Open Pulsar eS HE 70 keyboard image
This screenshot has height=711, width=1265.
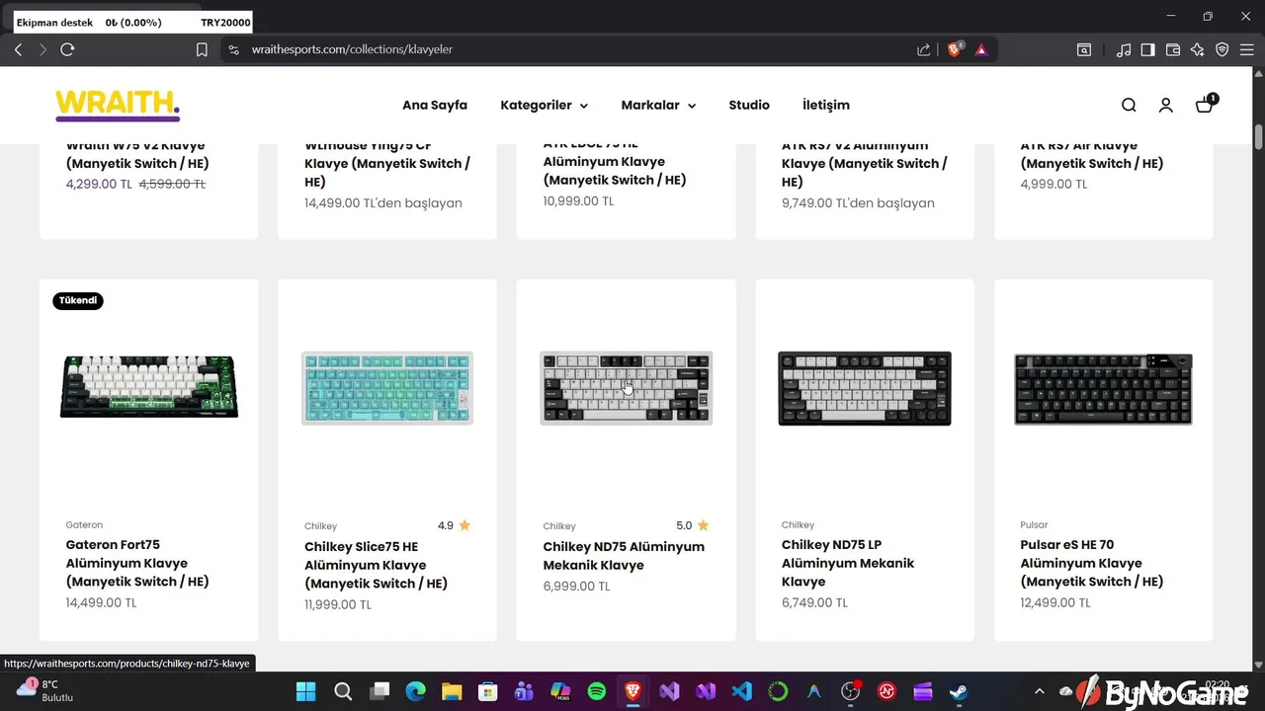click(x=1104, y=388)
